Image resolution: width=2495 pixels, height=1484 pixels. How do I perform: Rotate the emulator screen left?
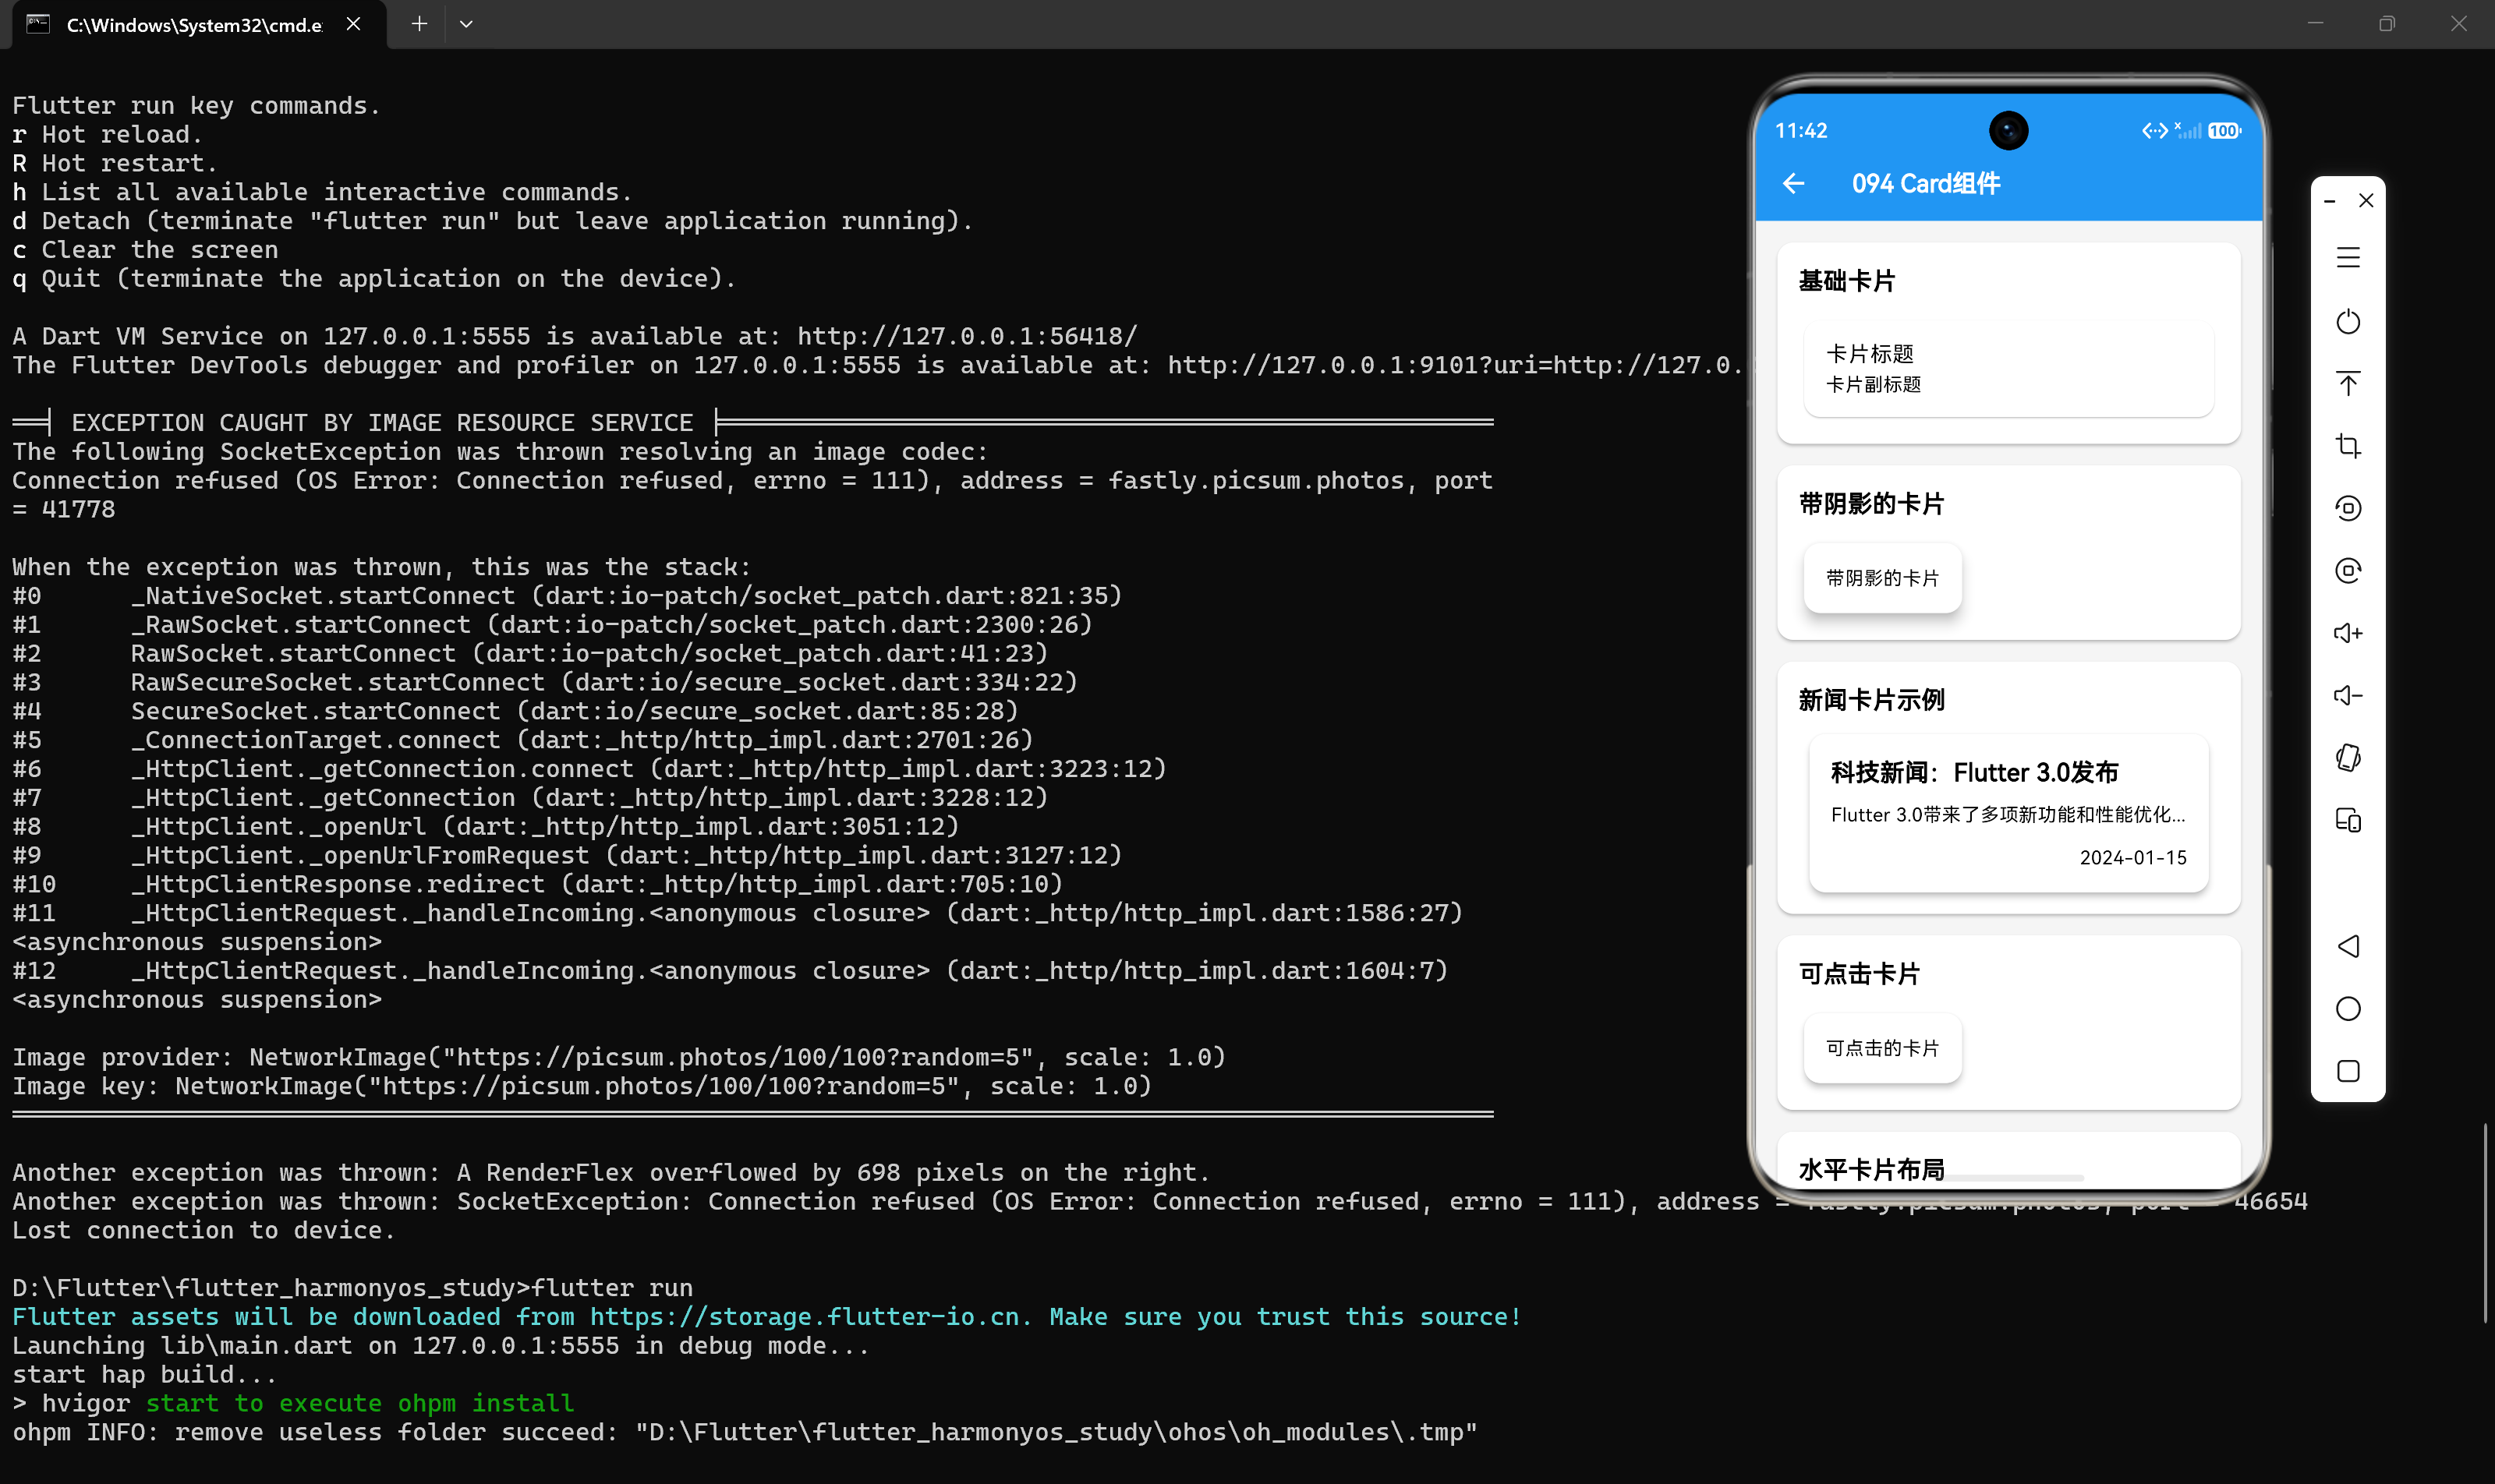pyautogui.click(x=2348, y=508)
